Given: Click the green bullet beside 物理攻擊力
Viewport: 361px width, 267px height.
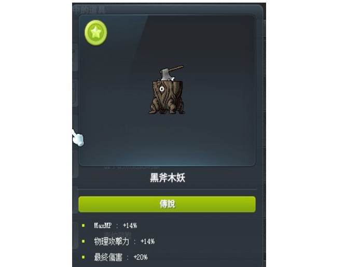Looking at the screenshot, I should pos(84,241).
